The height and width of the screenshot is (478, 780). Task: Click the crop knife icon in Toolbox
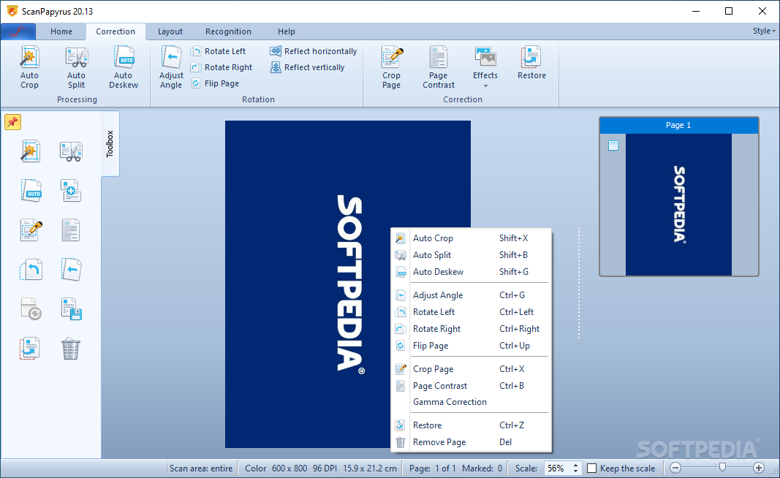pos(31,230)
